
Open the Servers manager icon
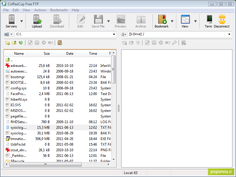click(x=12, y=19)
